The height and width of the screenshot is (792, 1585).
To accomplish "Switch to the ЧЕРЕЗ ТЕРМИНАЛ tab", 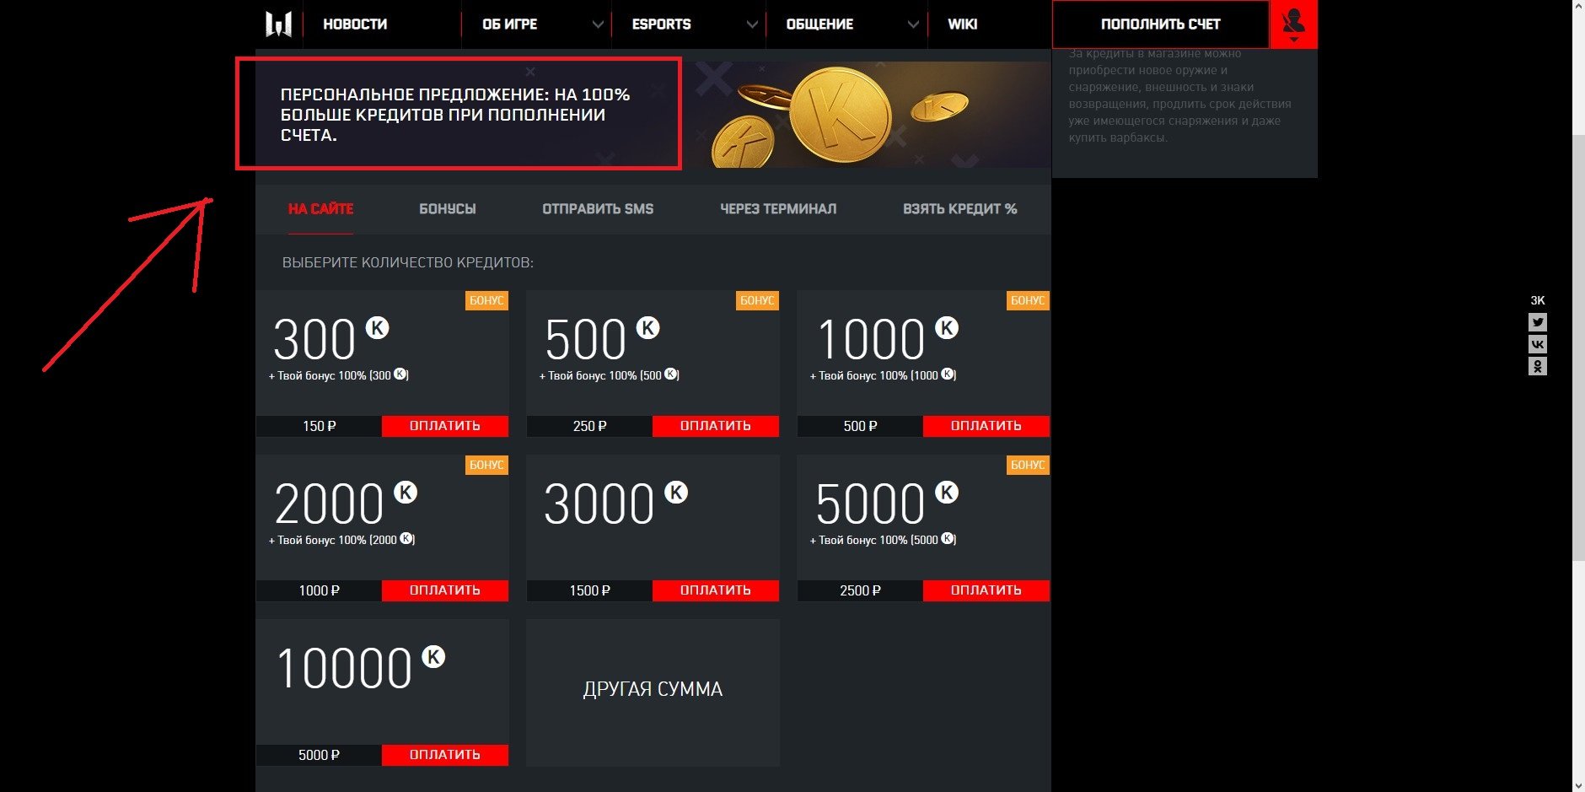I will (777, 209).
